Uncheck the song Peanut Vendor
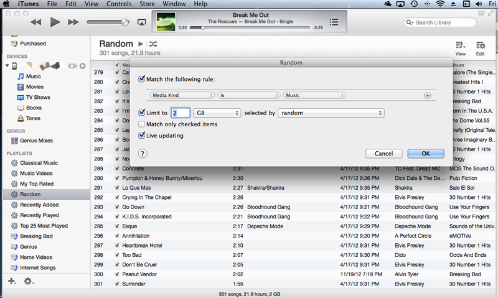 tap(117, 274)
